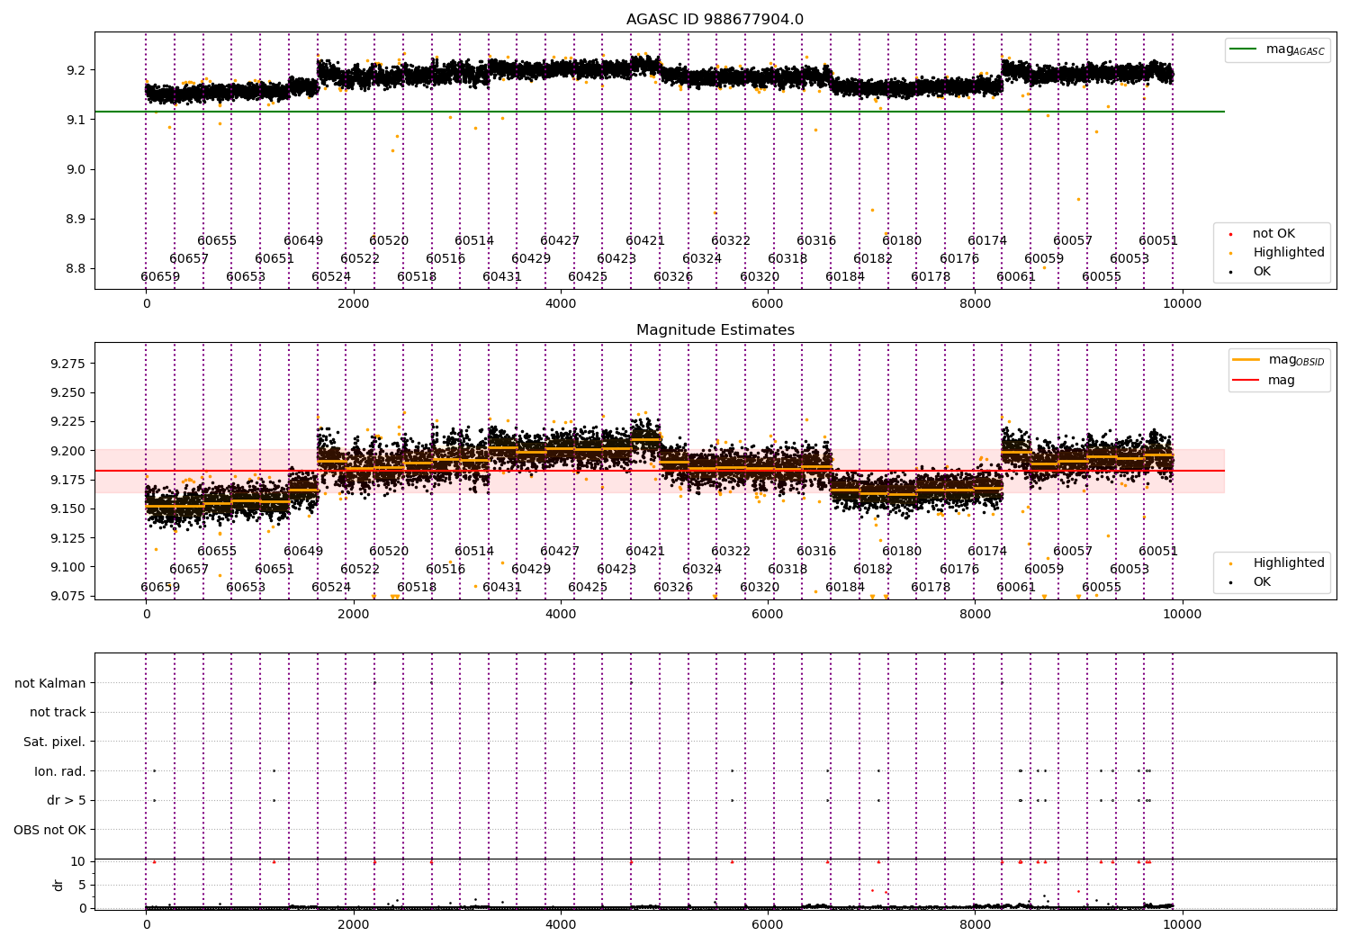Click y-axis tick '9.250'
The image size is (1350, 945).
click(68, 392)
